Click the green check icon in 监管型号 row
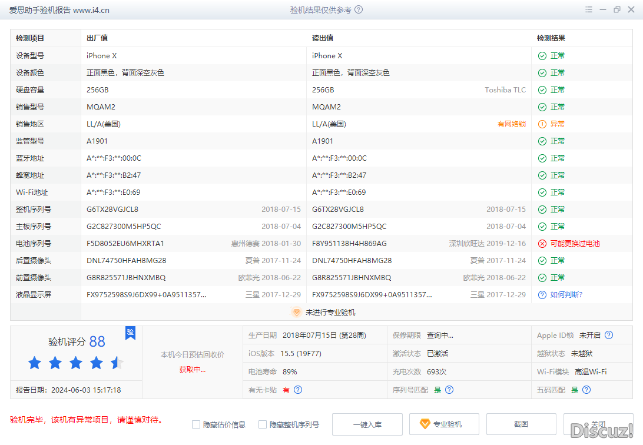Viewport: 643px width, 445px height. pos(542,141)
